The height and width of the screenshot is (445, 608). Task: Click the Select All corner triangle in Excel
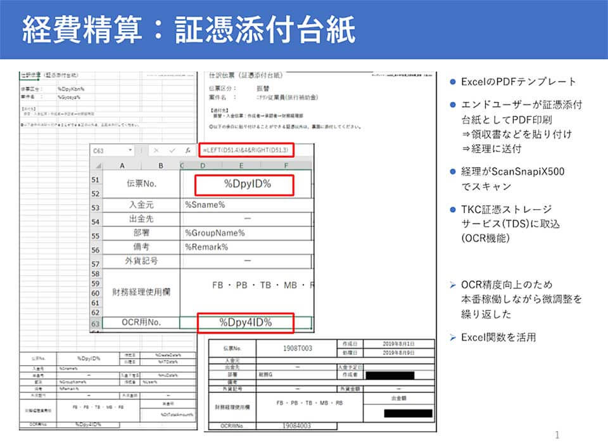coord(99,165)
